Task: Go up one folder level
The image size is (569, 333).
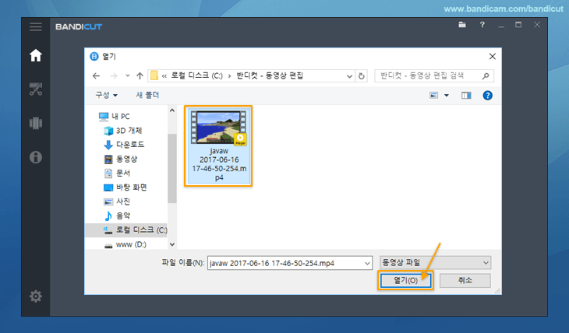Action: [x=140, y=75]
